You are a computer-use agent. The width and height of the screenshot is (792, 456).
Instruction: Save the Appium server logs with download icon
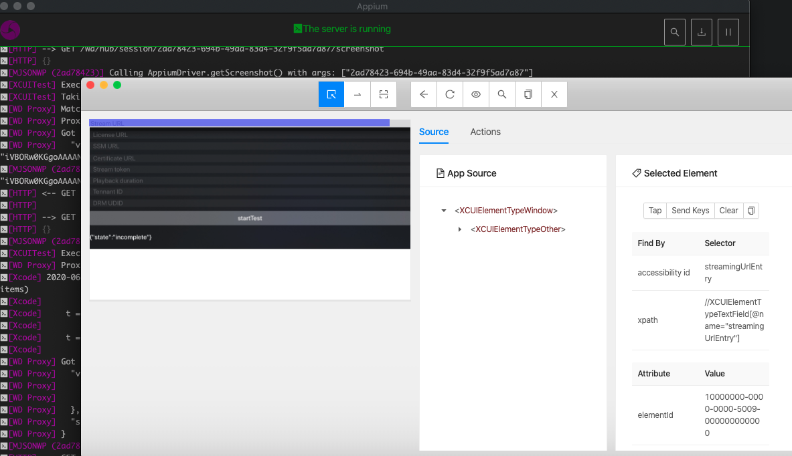point(701,31)
